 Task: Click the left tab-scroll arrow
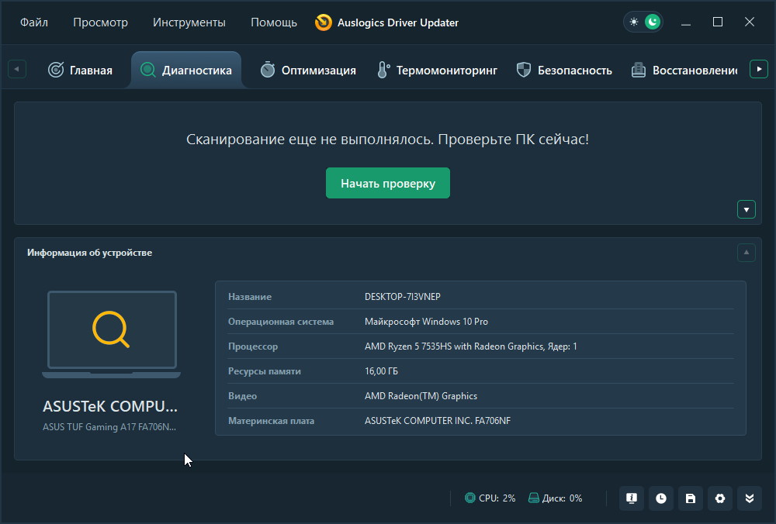pyautogui.click(x=17, y=69)
